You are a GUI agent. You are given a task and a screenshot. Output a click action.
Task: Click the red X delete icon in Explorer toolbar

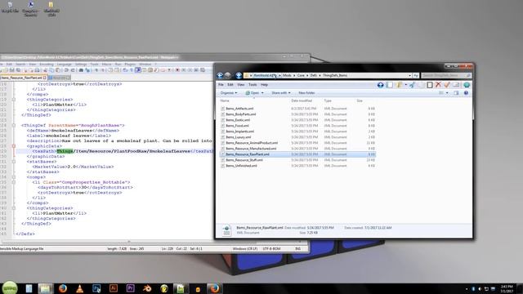point(438,85)
